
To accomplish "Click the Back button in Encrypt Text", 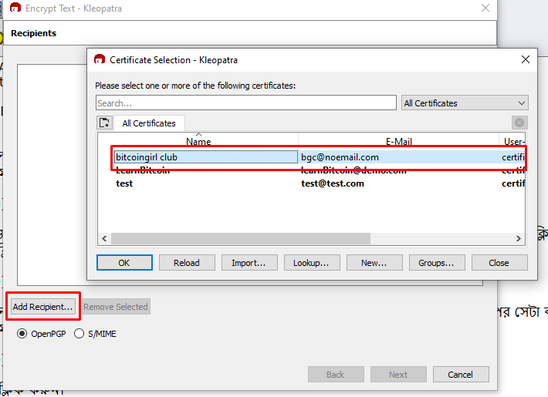I will (336, 375).
